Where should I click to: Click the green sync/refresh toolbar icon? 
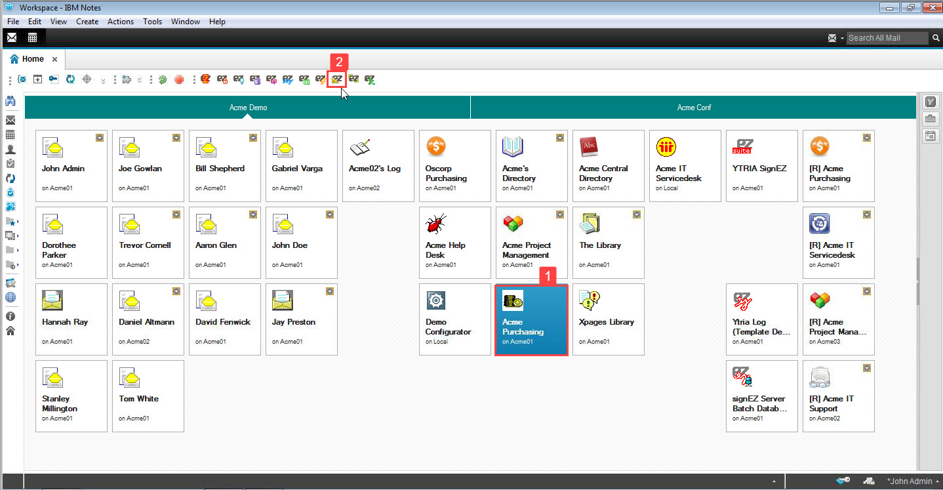pos(163,79)
